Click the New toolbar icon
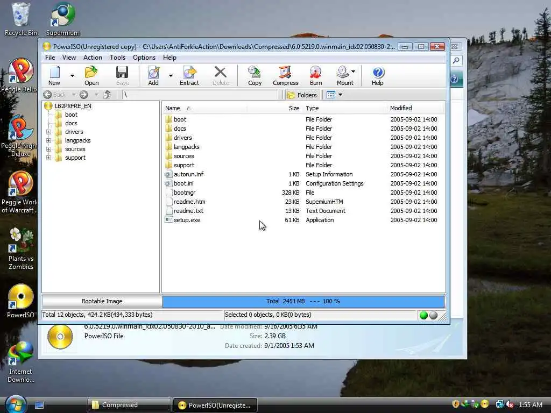Image resolution: width=551 pixels, height=413 pixels. pos(54,75)
